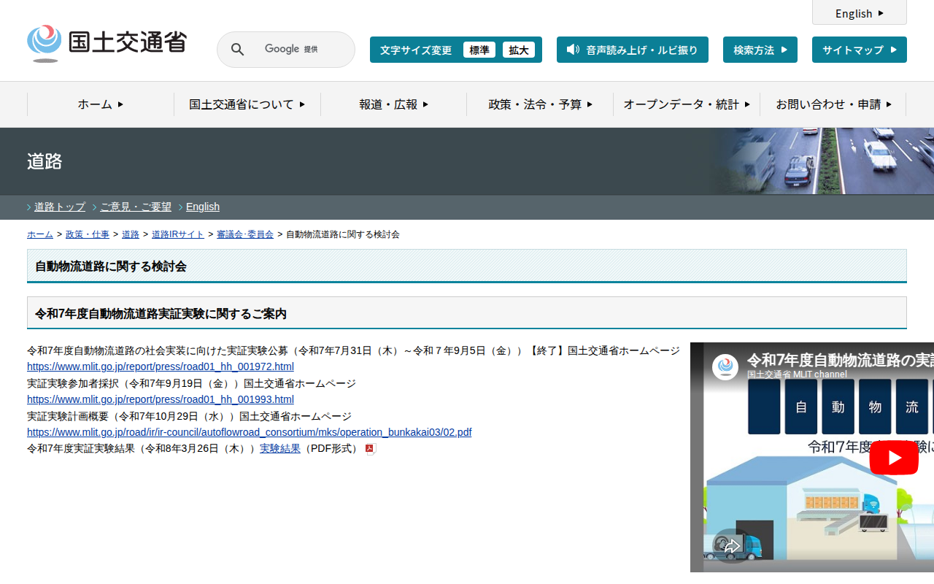
Task: Click the English language button
Action: 859,13
